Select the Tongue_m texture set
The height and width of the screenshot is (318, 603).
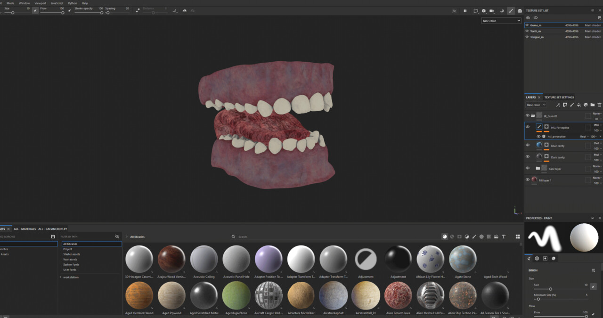[537, 37]
